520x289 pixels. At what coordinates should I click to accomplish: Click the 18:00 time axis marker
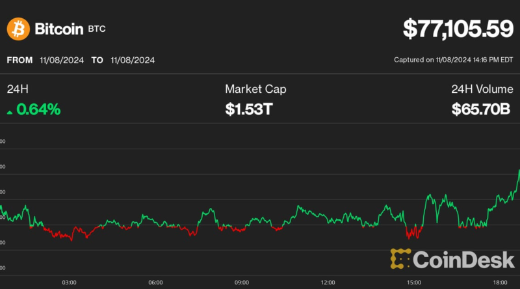tap(500, 283)
